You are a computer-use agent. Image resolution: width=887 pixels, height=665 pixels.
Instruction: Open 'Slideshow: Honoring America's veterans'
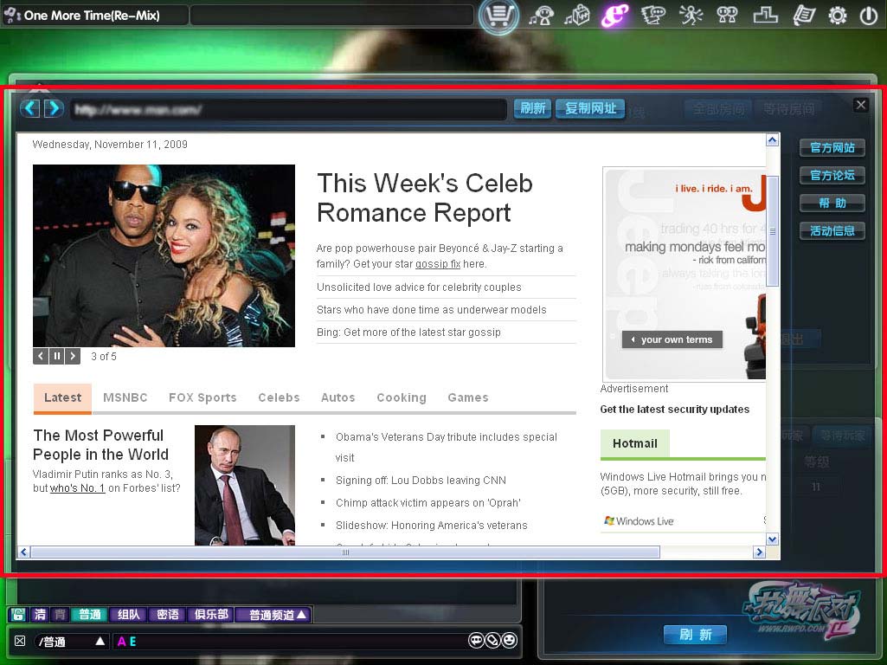pos(432,526)
